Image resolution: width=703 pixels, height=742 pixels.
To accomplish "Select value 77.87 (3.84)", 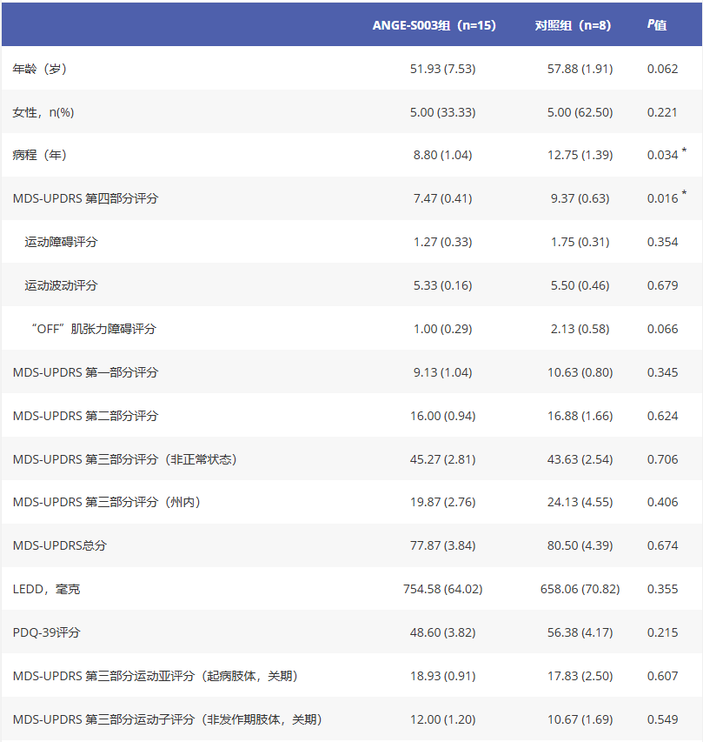I will click(443, 545).
